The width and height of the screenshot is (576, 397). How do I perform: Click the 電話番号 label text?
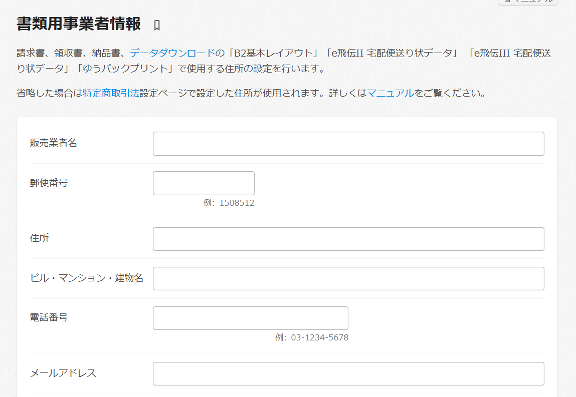(49, 317)
